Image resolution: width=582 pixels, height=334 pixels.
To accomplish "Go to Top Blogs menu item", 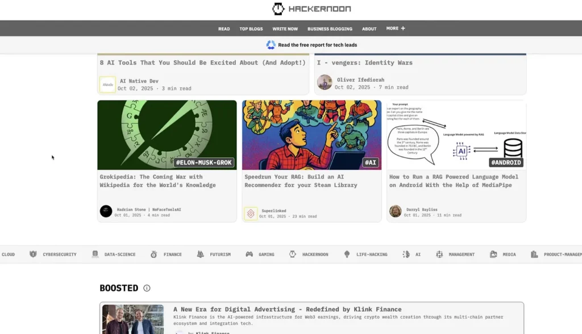I will (x=251, y=29).
